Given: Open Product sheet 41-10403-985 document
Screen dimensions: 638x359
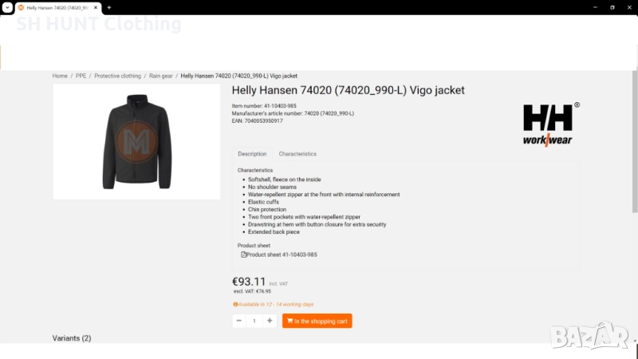Looking at the screenshot, I should pos(282,254).
